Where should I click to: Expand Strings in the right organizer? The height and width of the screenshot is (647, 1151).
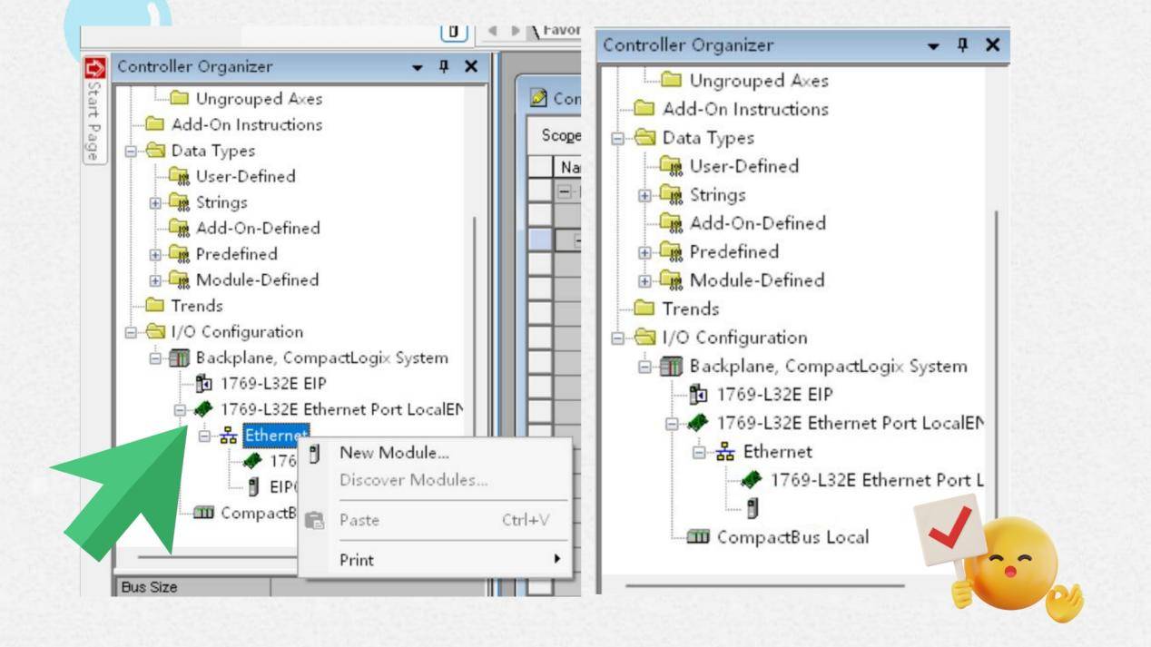(645, 196)
